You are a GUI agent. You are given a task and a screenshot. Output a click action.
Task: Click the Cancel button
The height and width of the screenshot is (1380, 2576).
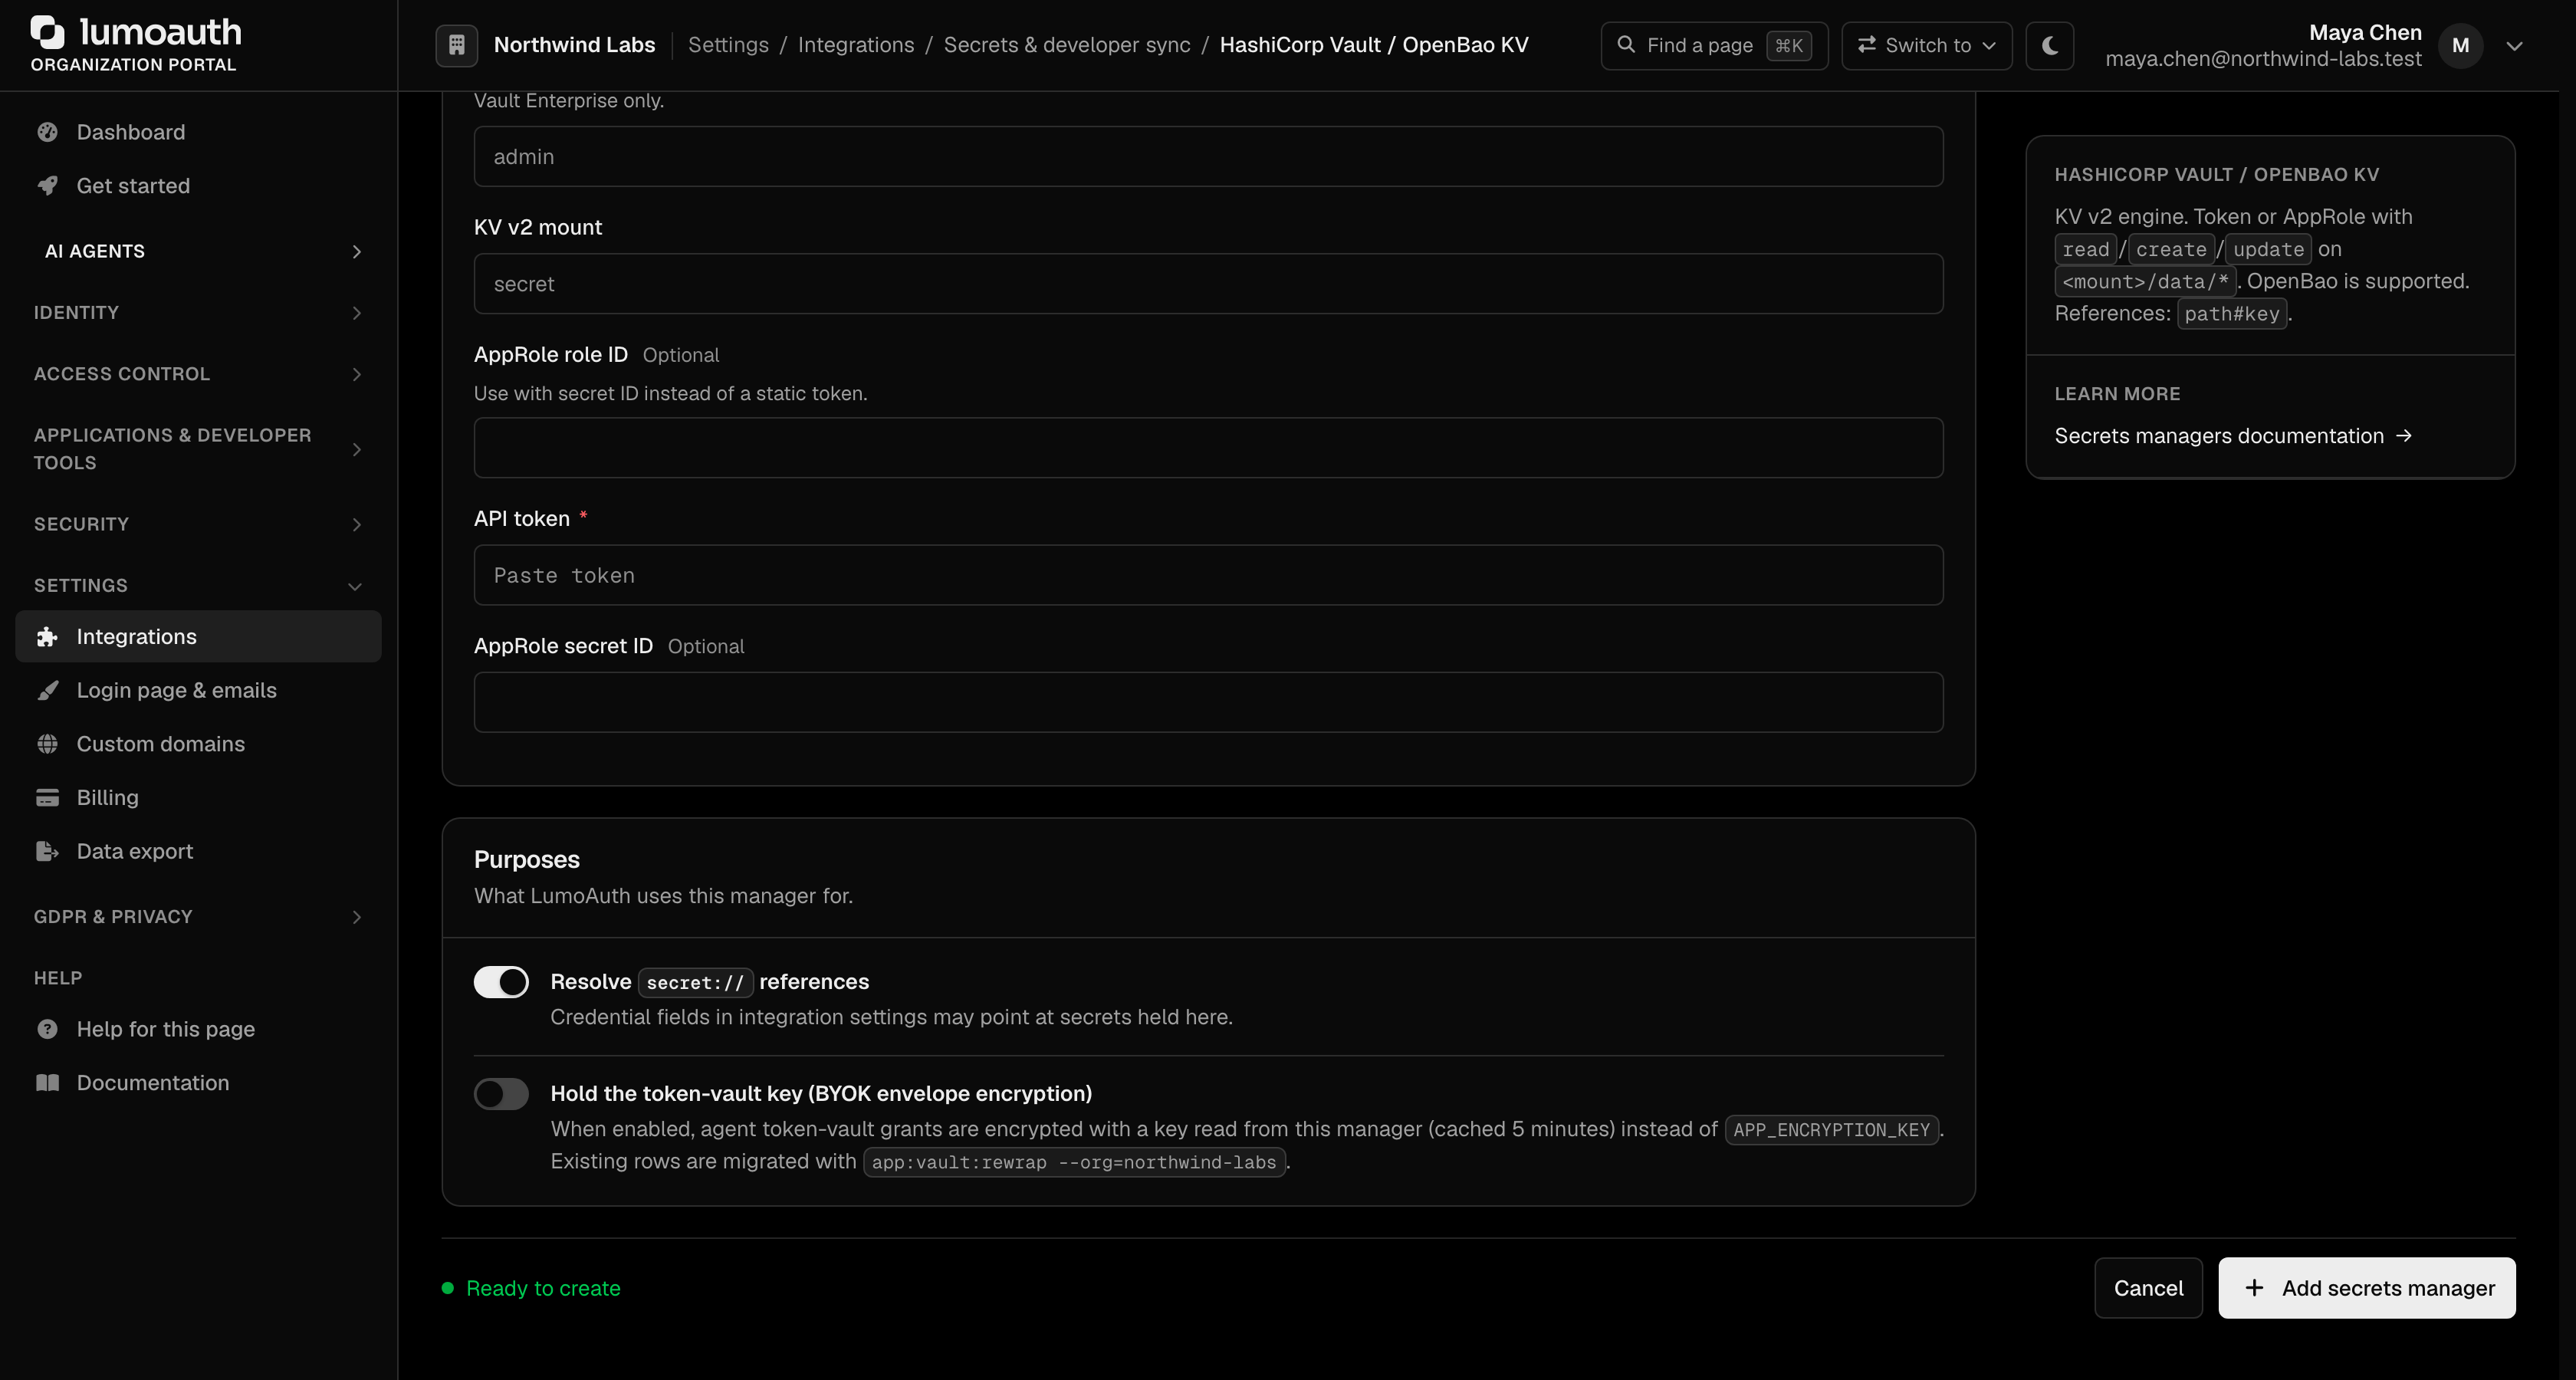coord(2148,1288)
